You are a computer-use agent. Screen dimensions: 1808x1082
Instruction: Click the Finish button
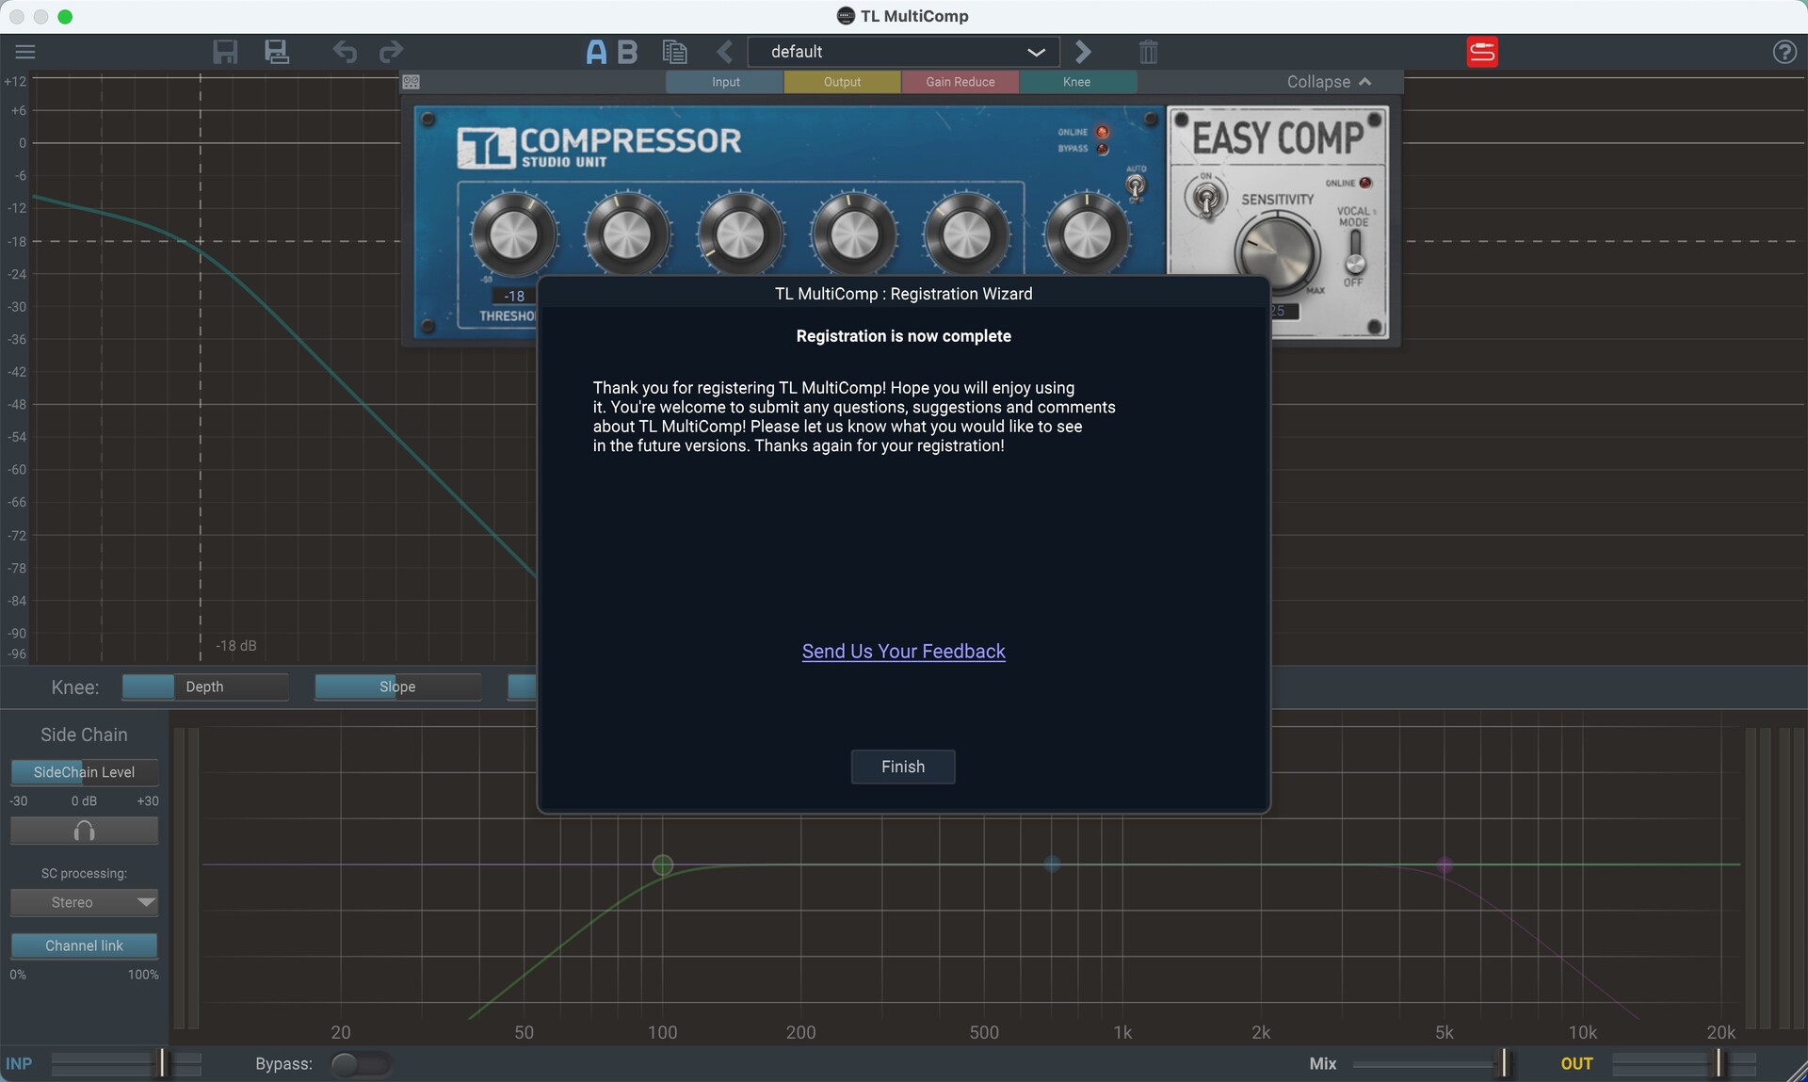903,767
